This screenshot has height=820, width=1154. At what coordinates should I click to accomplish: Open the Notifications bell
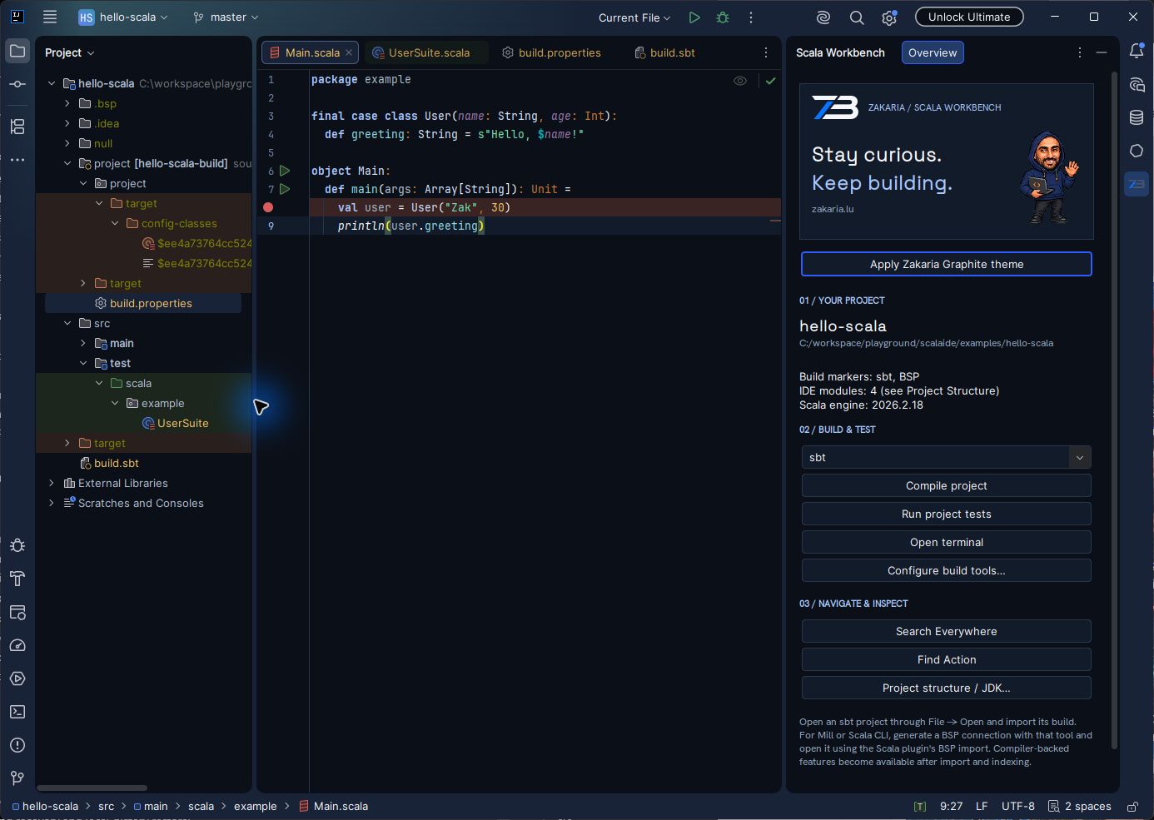1137,51
